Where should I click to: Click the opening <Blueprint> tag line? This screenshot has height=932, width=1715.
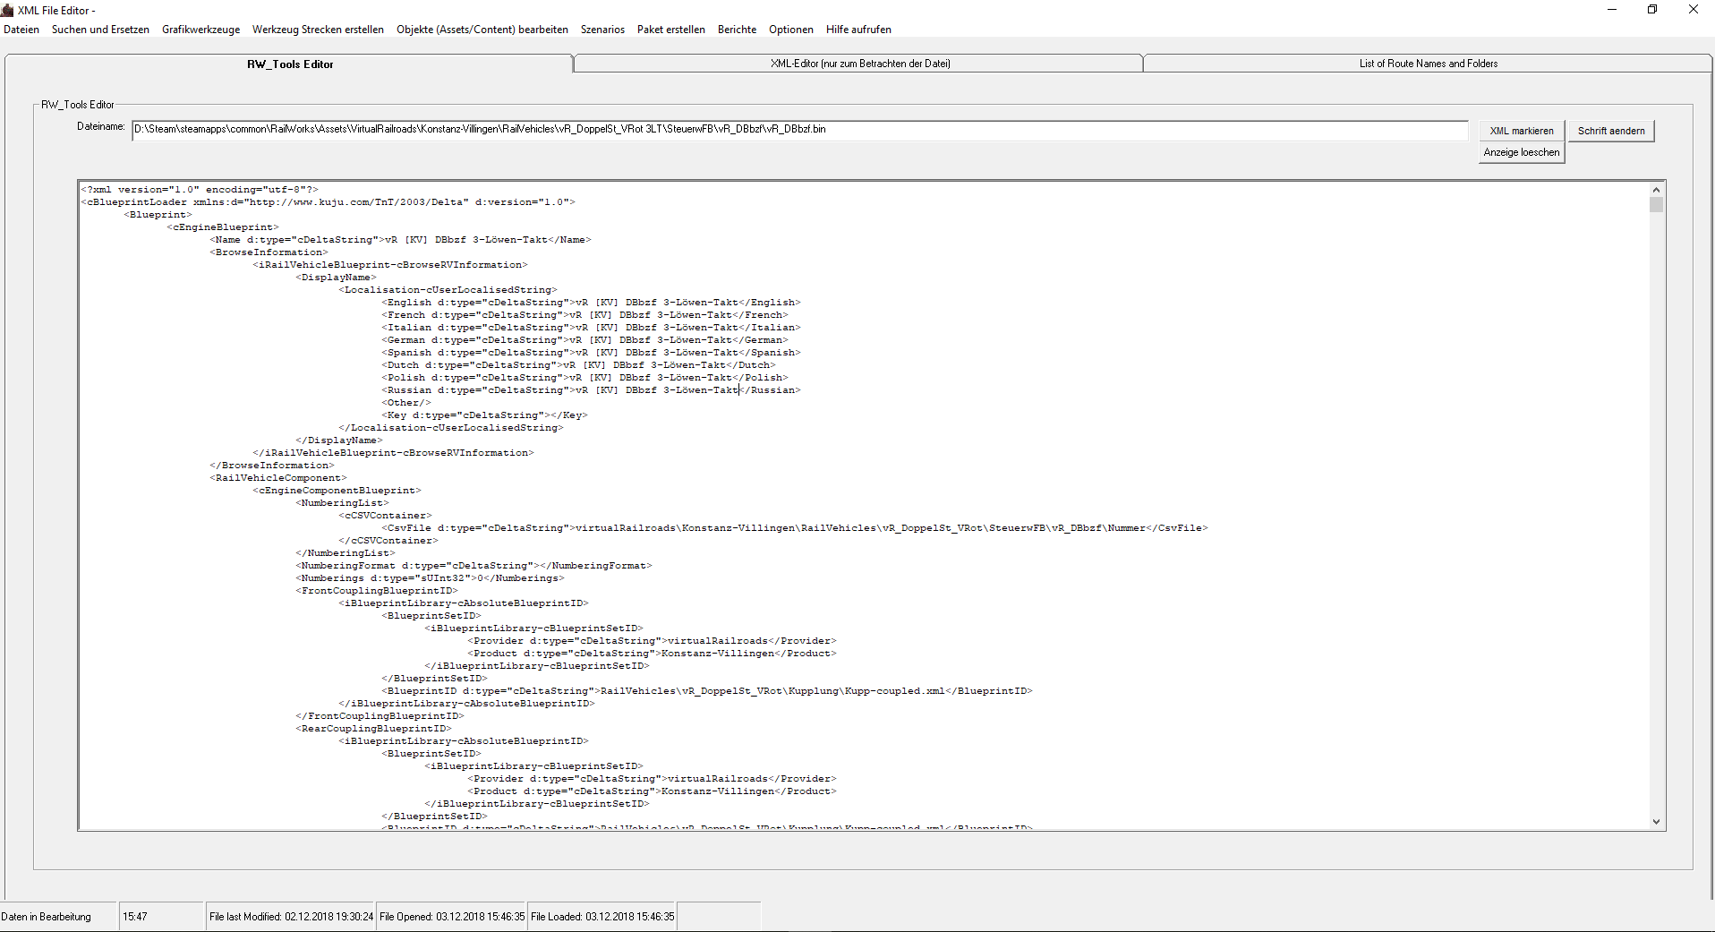click(x=158, y=215)
